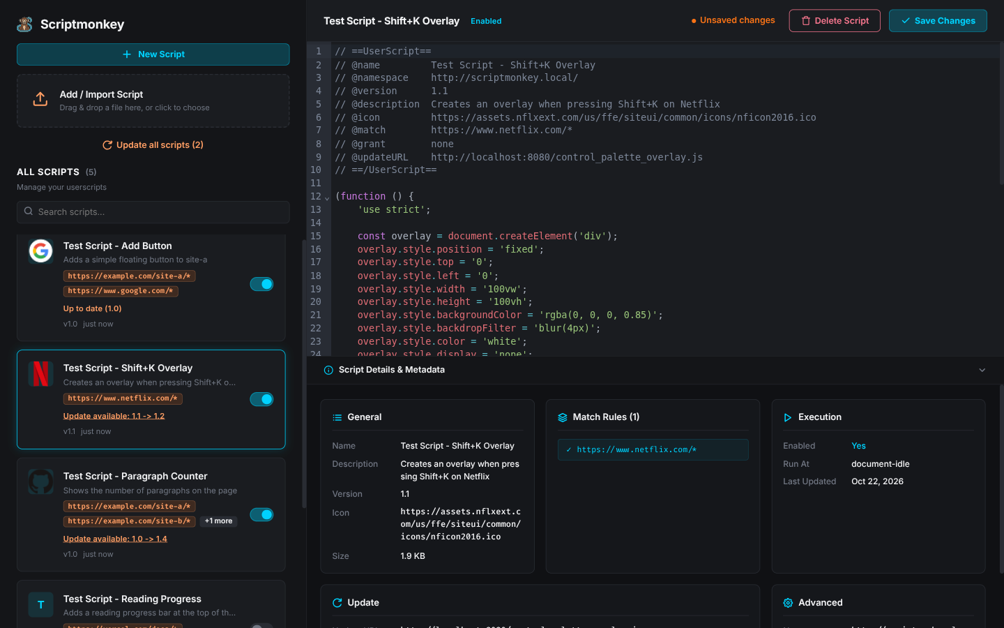Click the search magnifier icon
Screen dimensions: 1004x628
pos(29,211)
